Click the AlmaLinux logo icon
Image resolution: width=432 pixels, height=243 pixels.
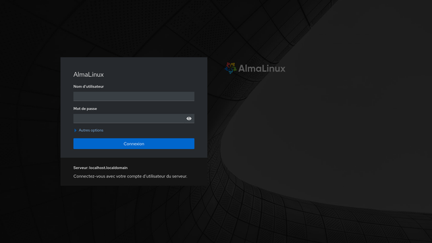click(x=230, y=68)
